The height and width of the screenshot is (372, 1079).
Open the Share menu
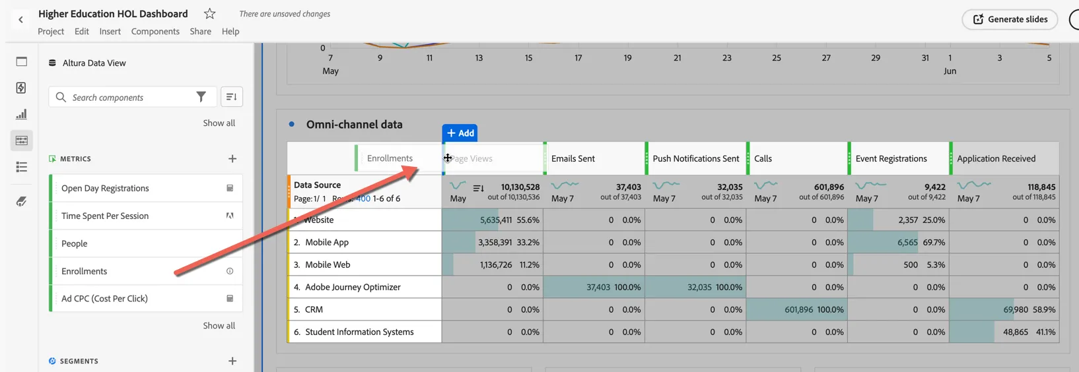pos(200,31)
